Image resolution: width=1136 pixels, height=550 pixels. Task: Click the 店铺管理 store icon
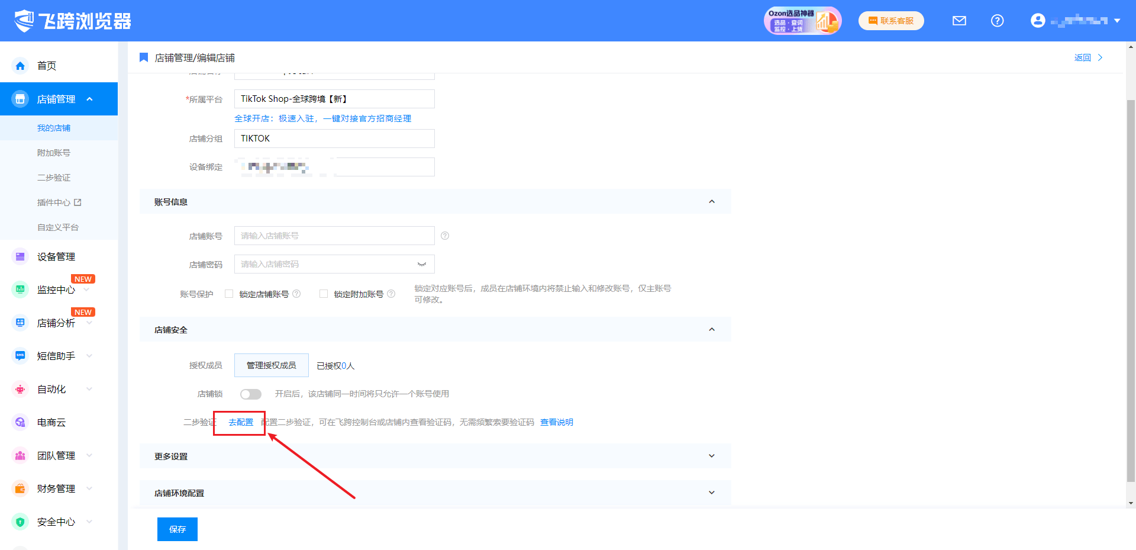(x=20, y=99)
